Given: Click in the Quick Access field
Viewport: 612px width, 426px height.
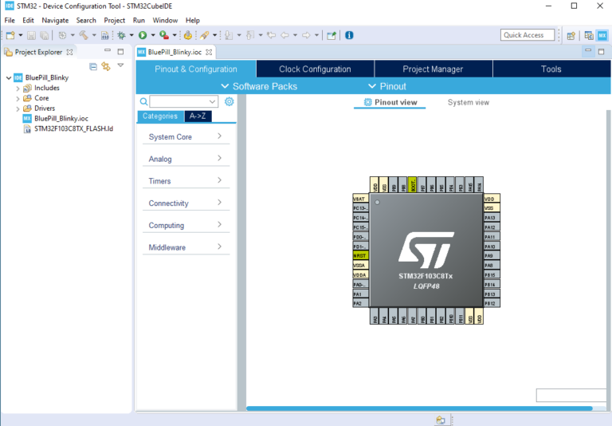Looking at the screenshot, I should (x=528, y=35).
